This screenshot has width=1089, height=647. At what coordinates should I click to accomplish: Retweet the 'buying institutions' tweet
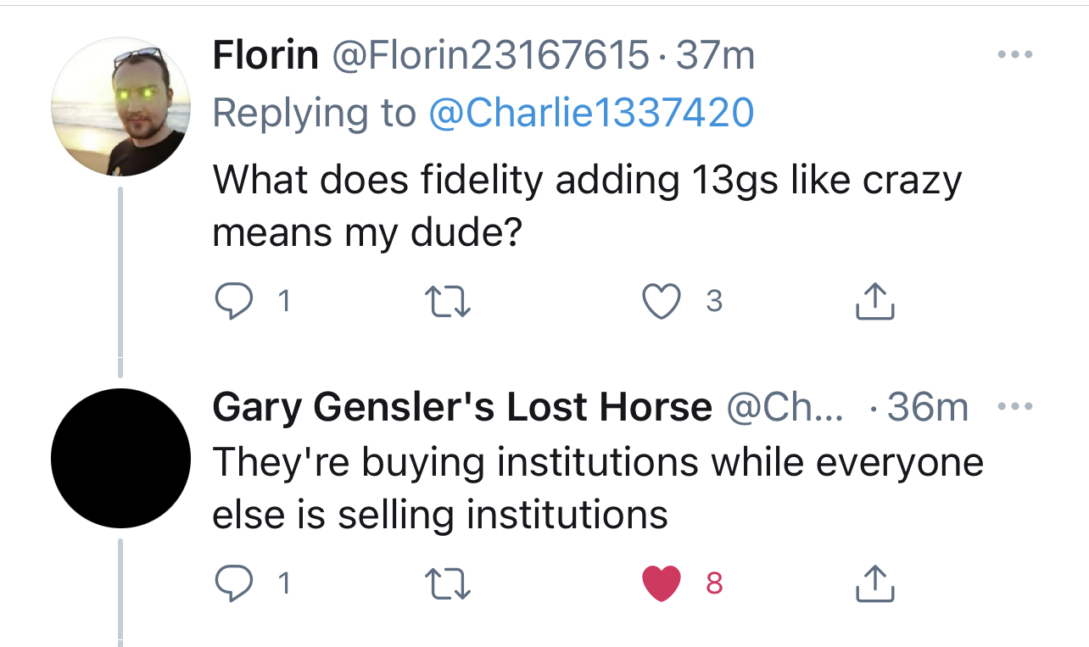pos(446,583)
